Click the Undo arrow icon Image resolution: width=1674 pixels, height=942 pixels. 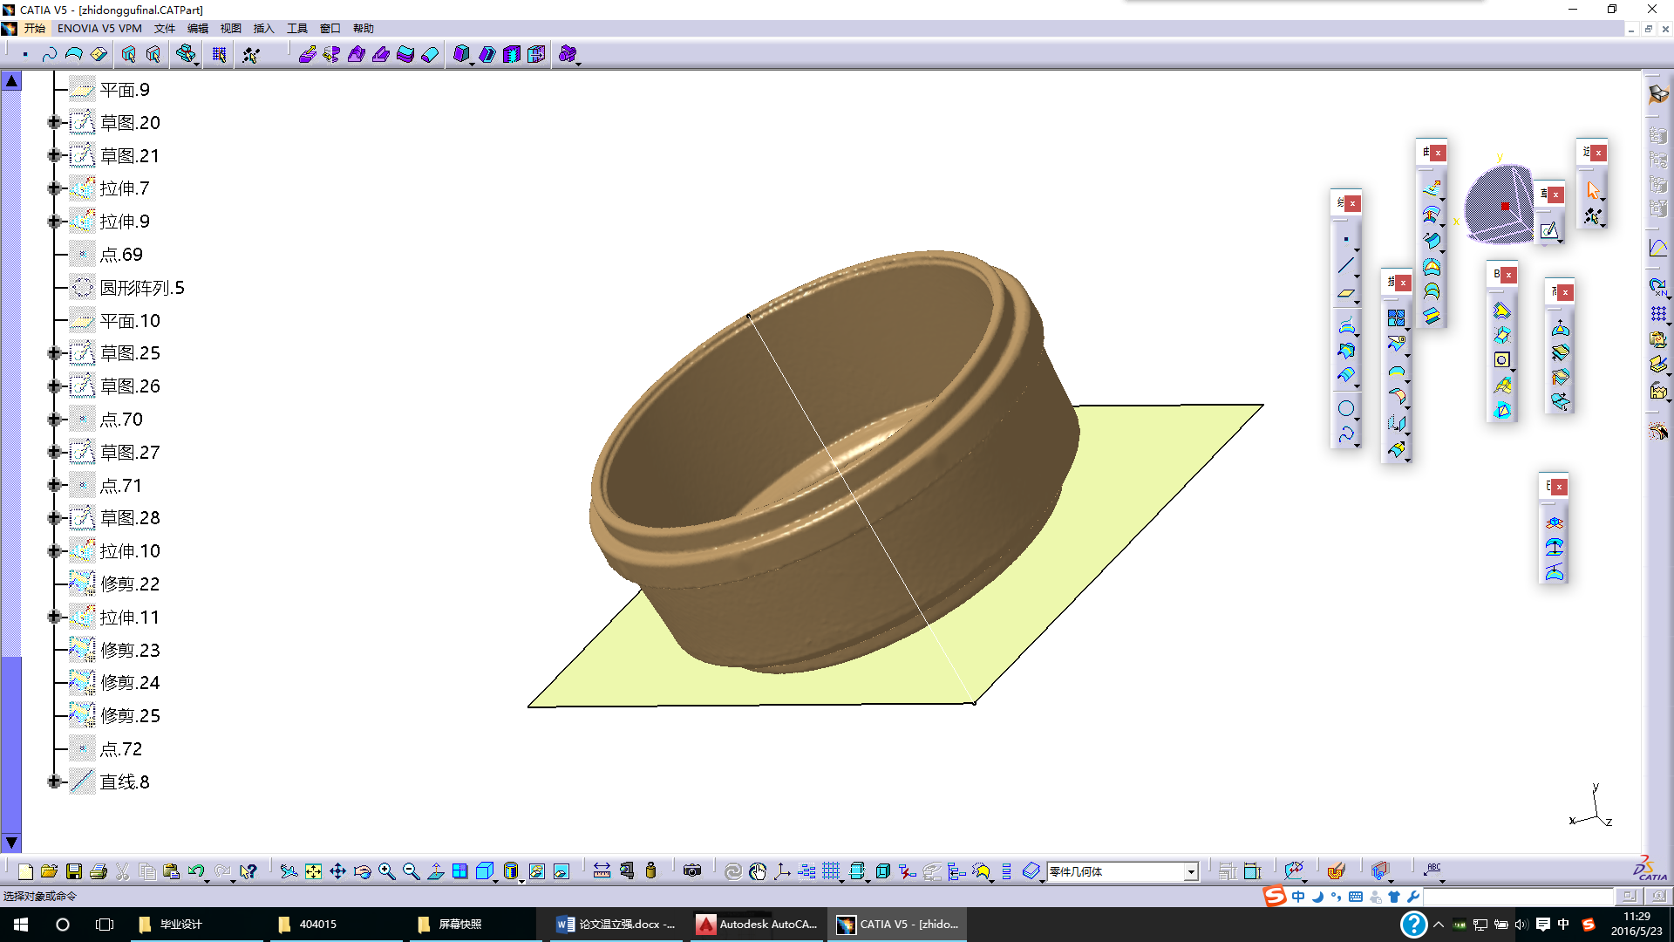[x=195, y=871]
